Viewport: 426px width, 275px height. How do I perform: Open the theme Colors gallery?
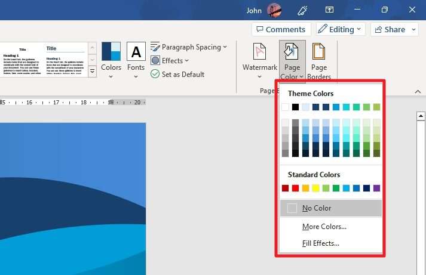point(111,60)
